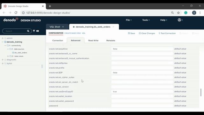Click the browser zoom magnifier icon
This screenshot has width=204, height=115.
click(x=172, y=13)
